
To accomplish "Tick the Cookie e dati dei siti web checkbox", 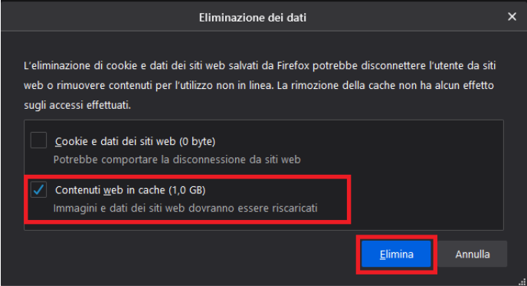I will click(38, 140).
